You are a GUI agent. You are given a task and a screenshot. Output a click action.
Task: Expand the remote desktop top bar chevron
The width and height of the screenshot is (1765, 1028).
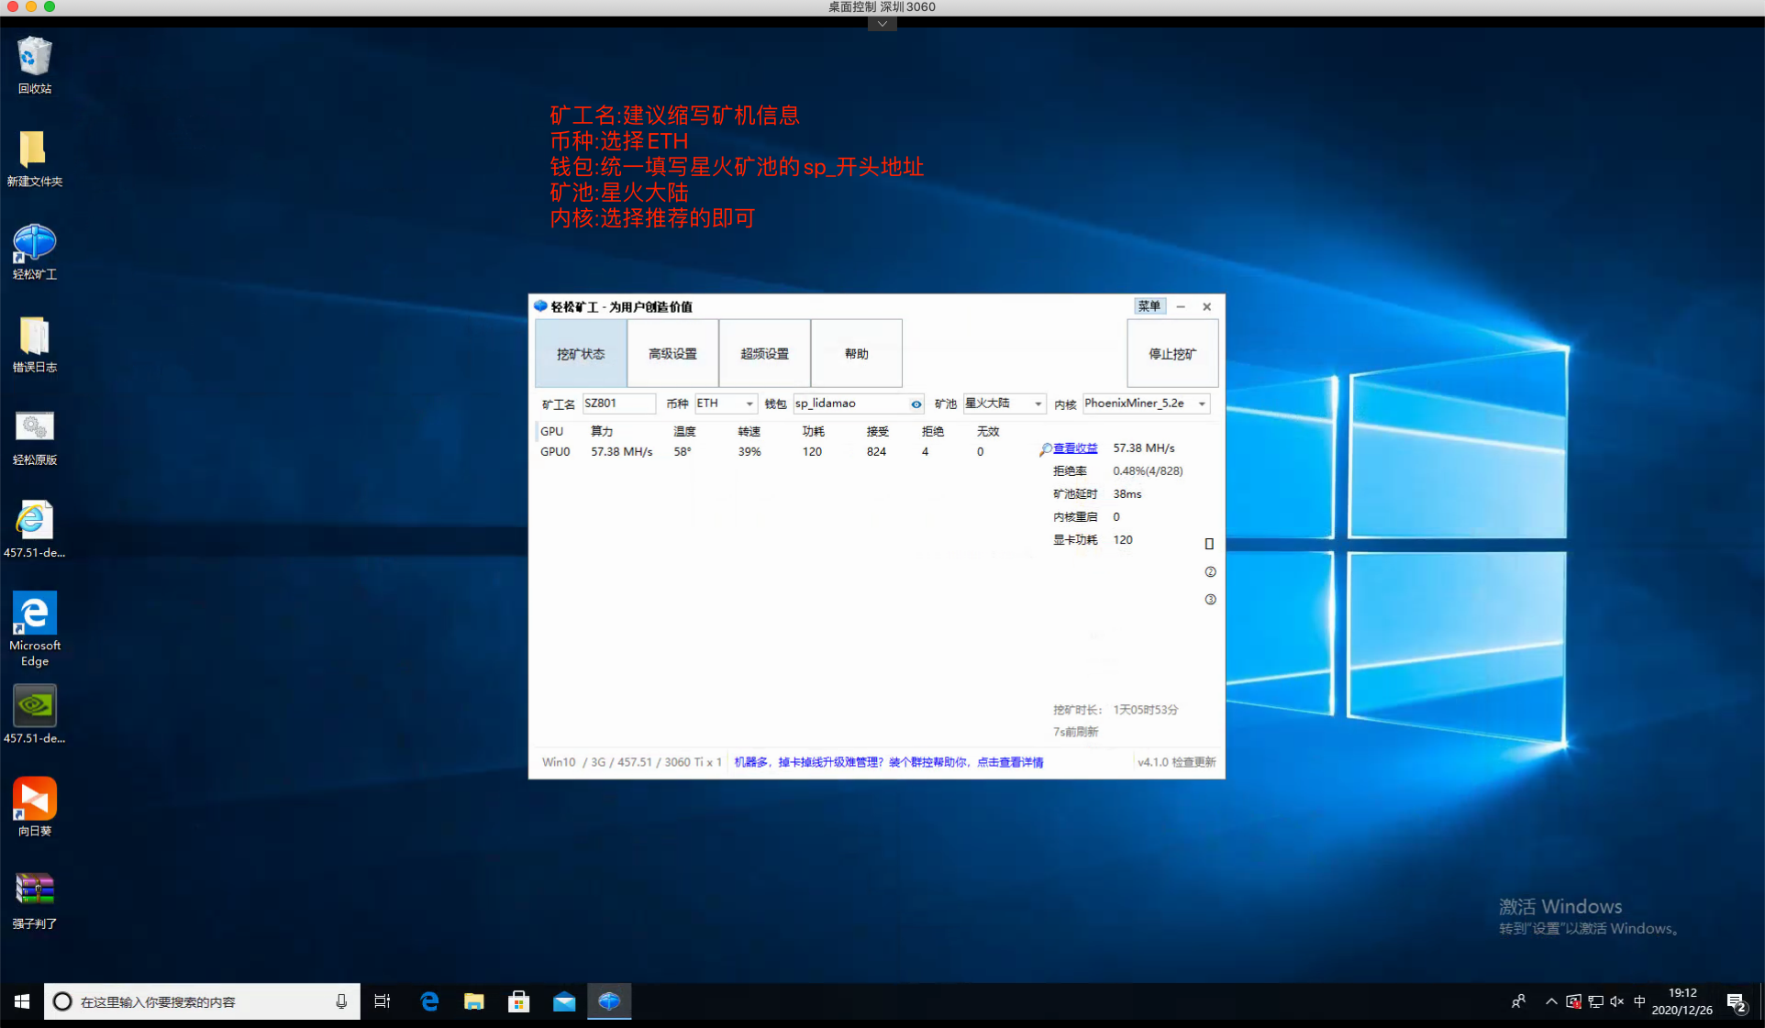(x=882, y=24)
